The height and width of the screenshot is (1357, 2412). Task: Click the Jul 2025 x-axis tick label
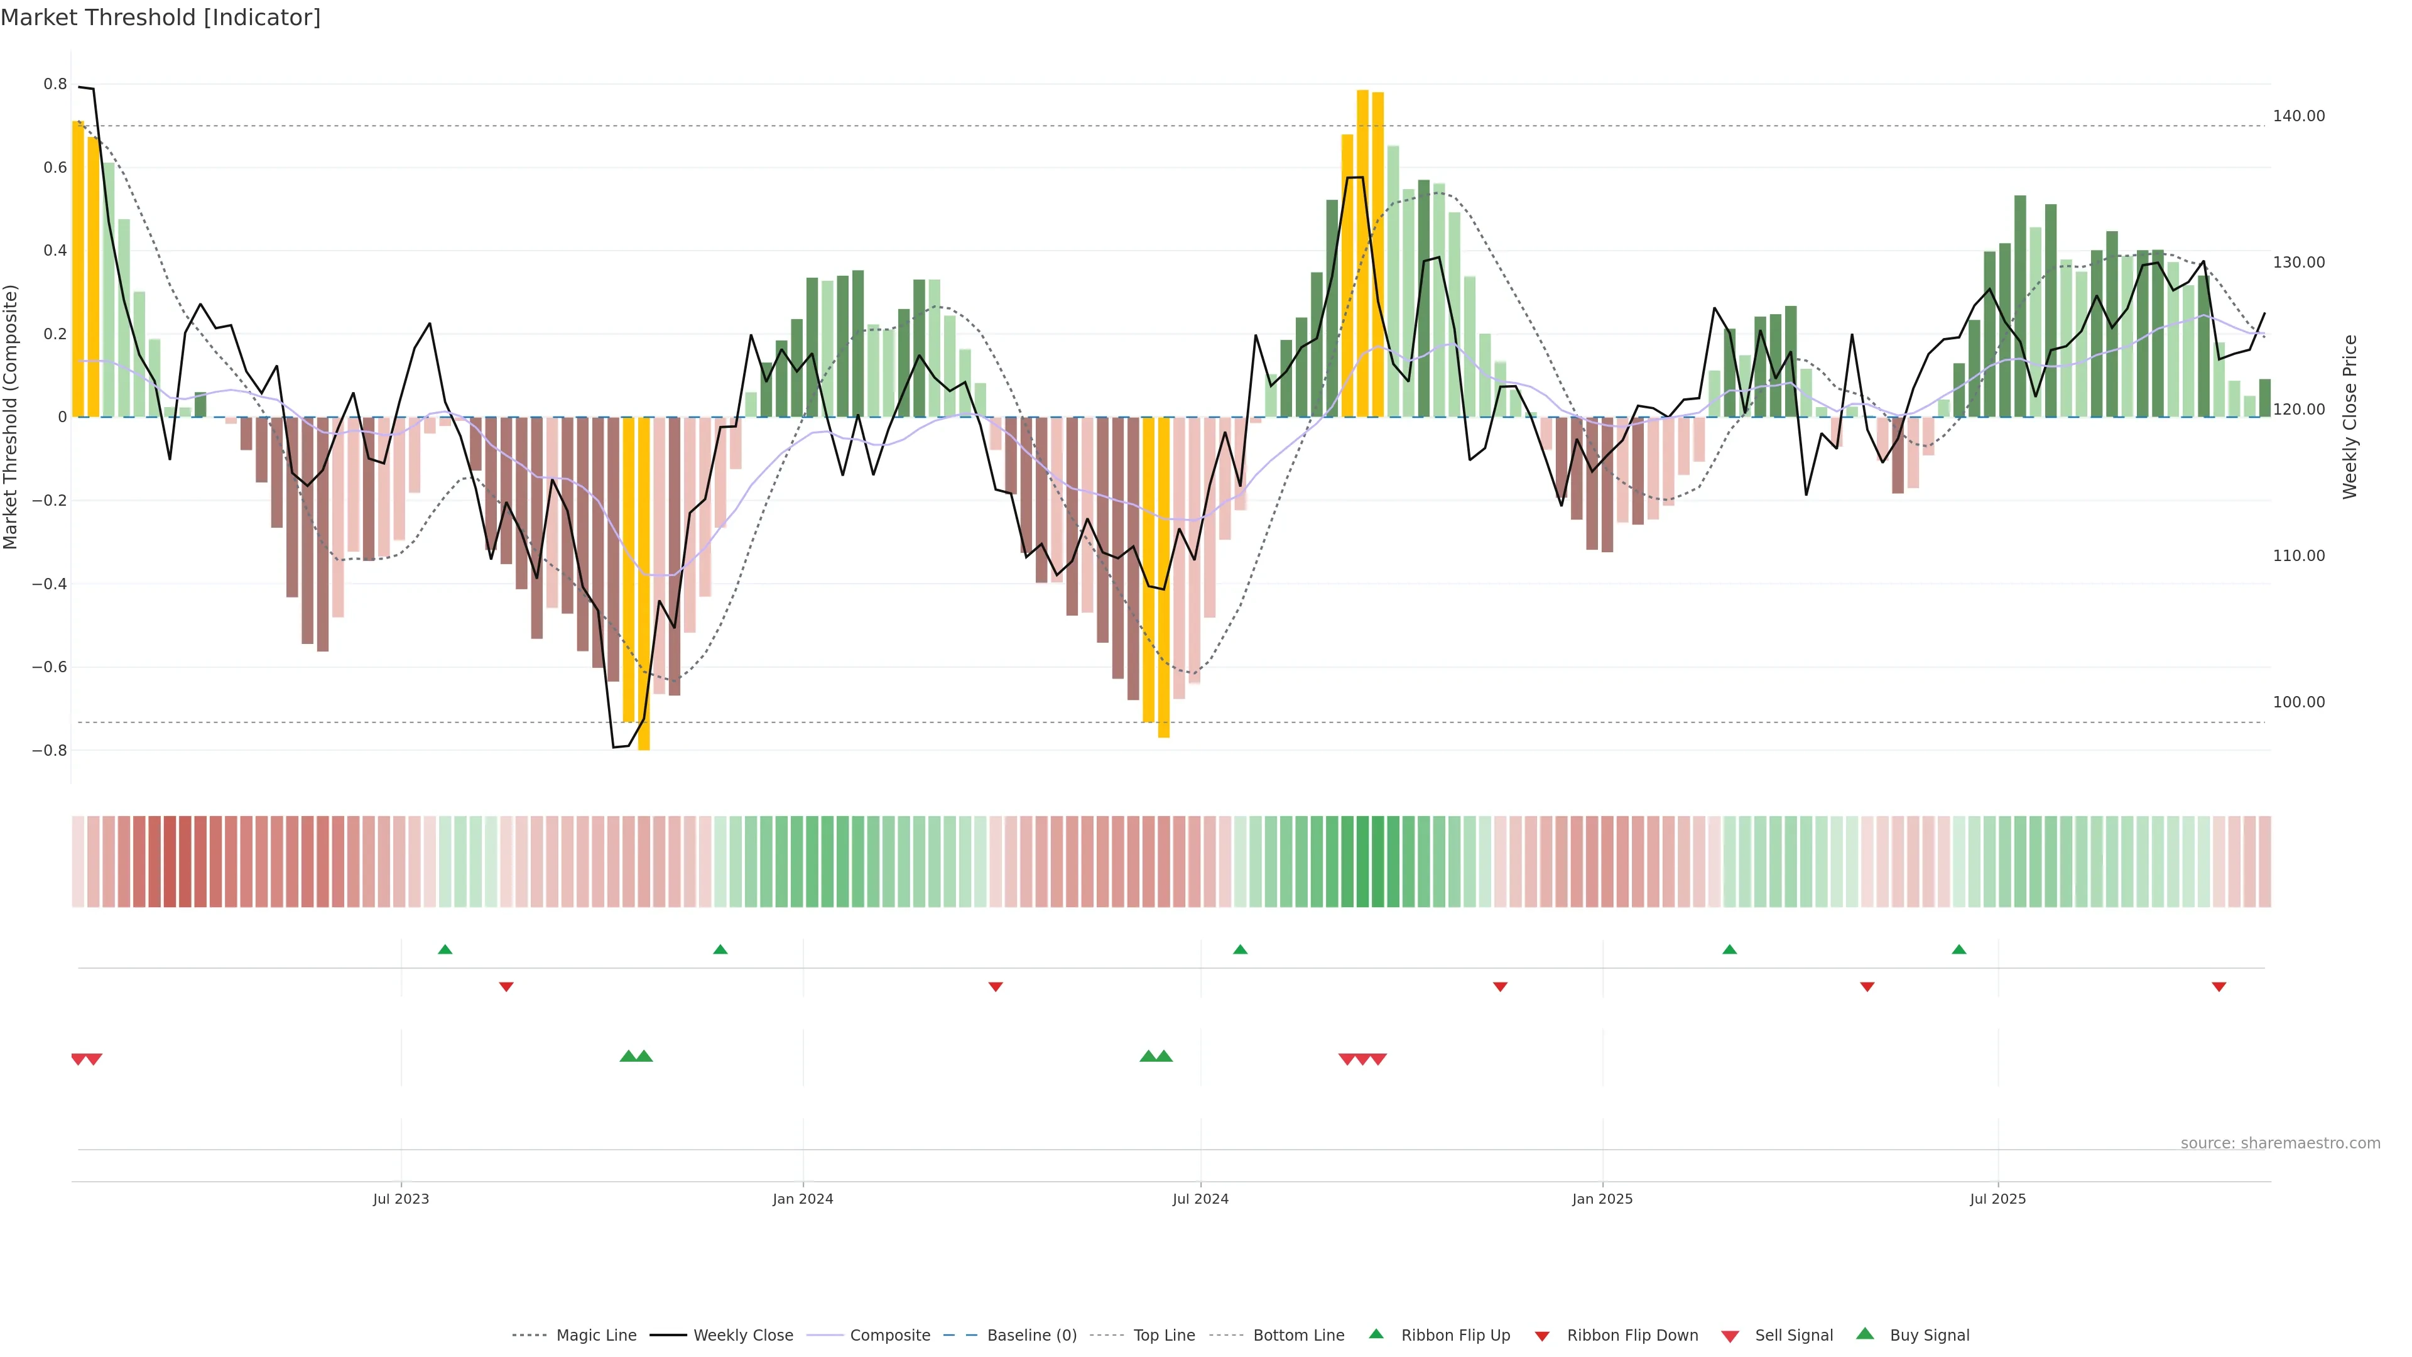pos(1997,1199)
